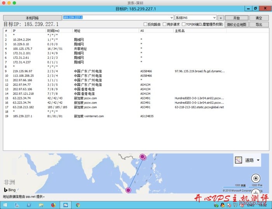The image size is (272, 209).
Task: Click the Singapore destination marker on map
Action: (x=128, y=190)
